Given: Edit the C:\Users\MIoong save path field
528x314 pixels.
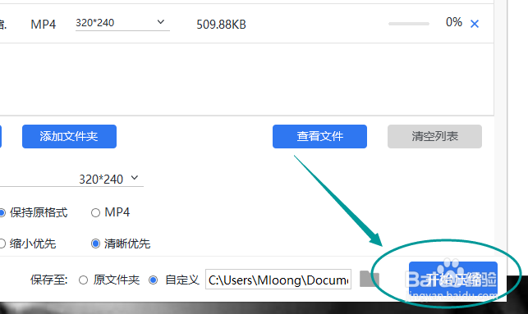Looking at the screenshot, I should (x=278, y=280).
